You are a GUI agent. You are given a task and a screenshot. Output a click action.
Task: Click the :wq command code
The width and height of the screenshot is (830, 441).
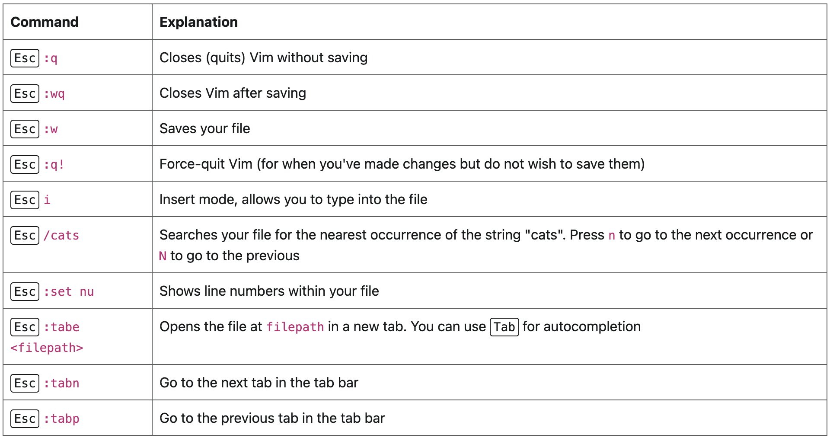(54, 94)
